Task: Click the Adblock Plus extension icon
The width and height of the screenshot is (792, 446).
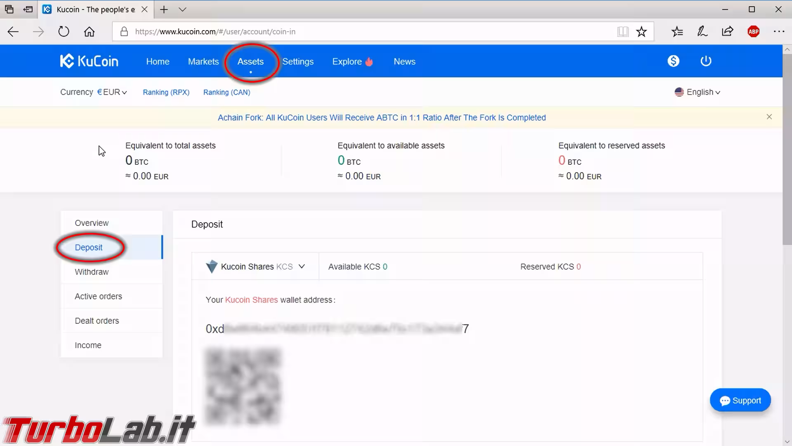Action: click(x=753, y=31)
